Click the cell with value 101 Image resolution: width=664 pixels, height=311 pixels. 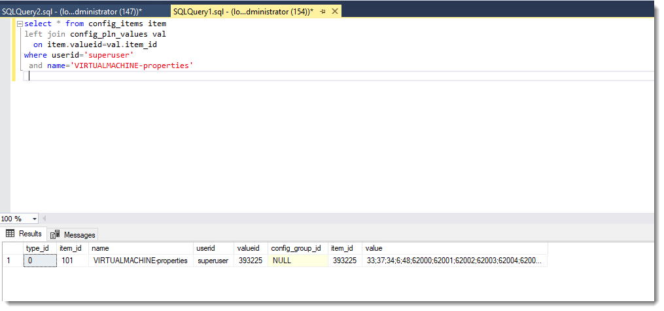(73, 261)
